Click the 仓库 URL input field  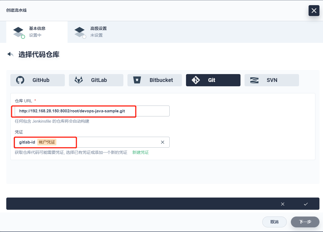coord(92,111)
